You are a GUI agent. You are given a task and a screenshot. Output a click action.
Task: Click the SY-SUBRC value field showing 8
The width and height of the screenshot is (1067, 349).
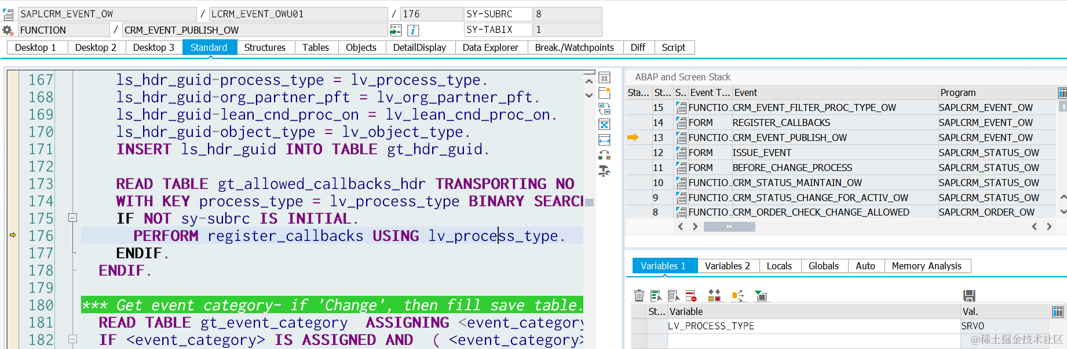568,14
